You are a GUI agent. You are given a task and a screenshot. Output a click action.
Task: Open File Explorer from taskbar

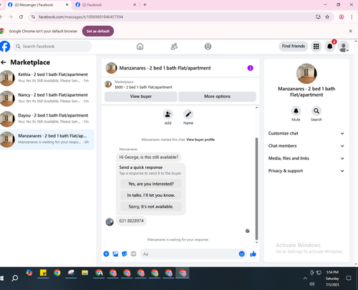tap(85, 273)
